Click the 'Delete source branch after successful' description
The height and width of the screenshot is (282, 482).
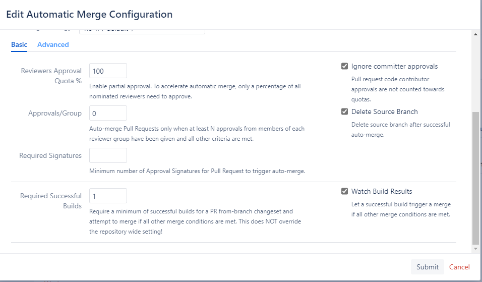click(x=400, y=130)
